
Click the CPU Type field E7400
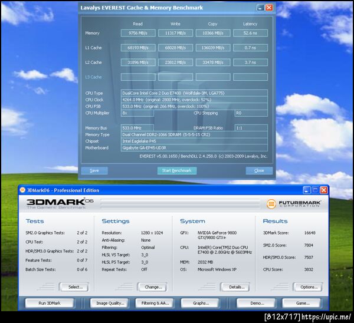click(x=194, y=93)
